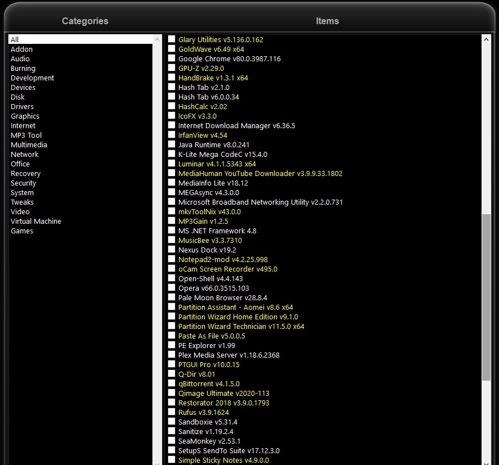Select Hash Tab v6.0.0.34 item
Image resolution: width=499 pixels, height=465 pixels.
[209, 97]
